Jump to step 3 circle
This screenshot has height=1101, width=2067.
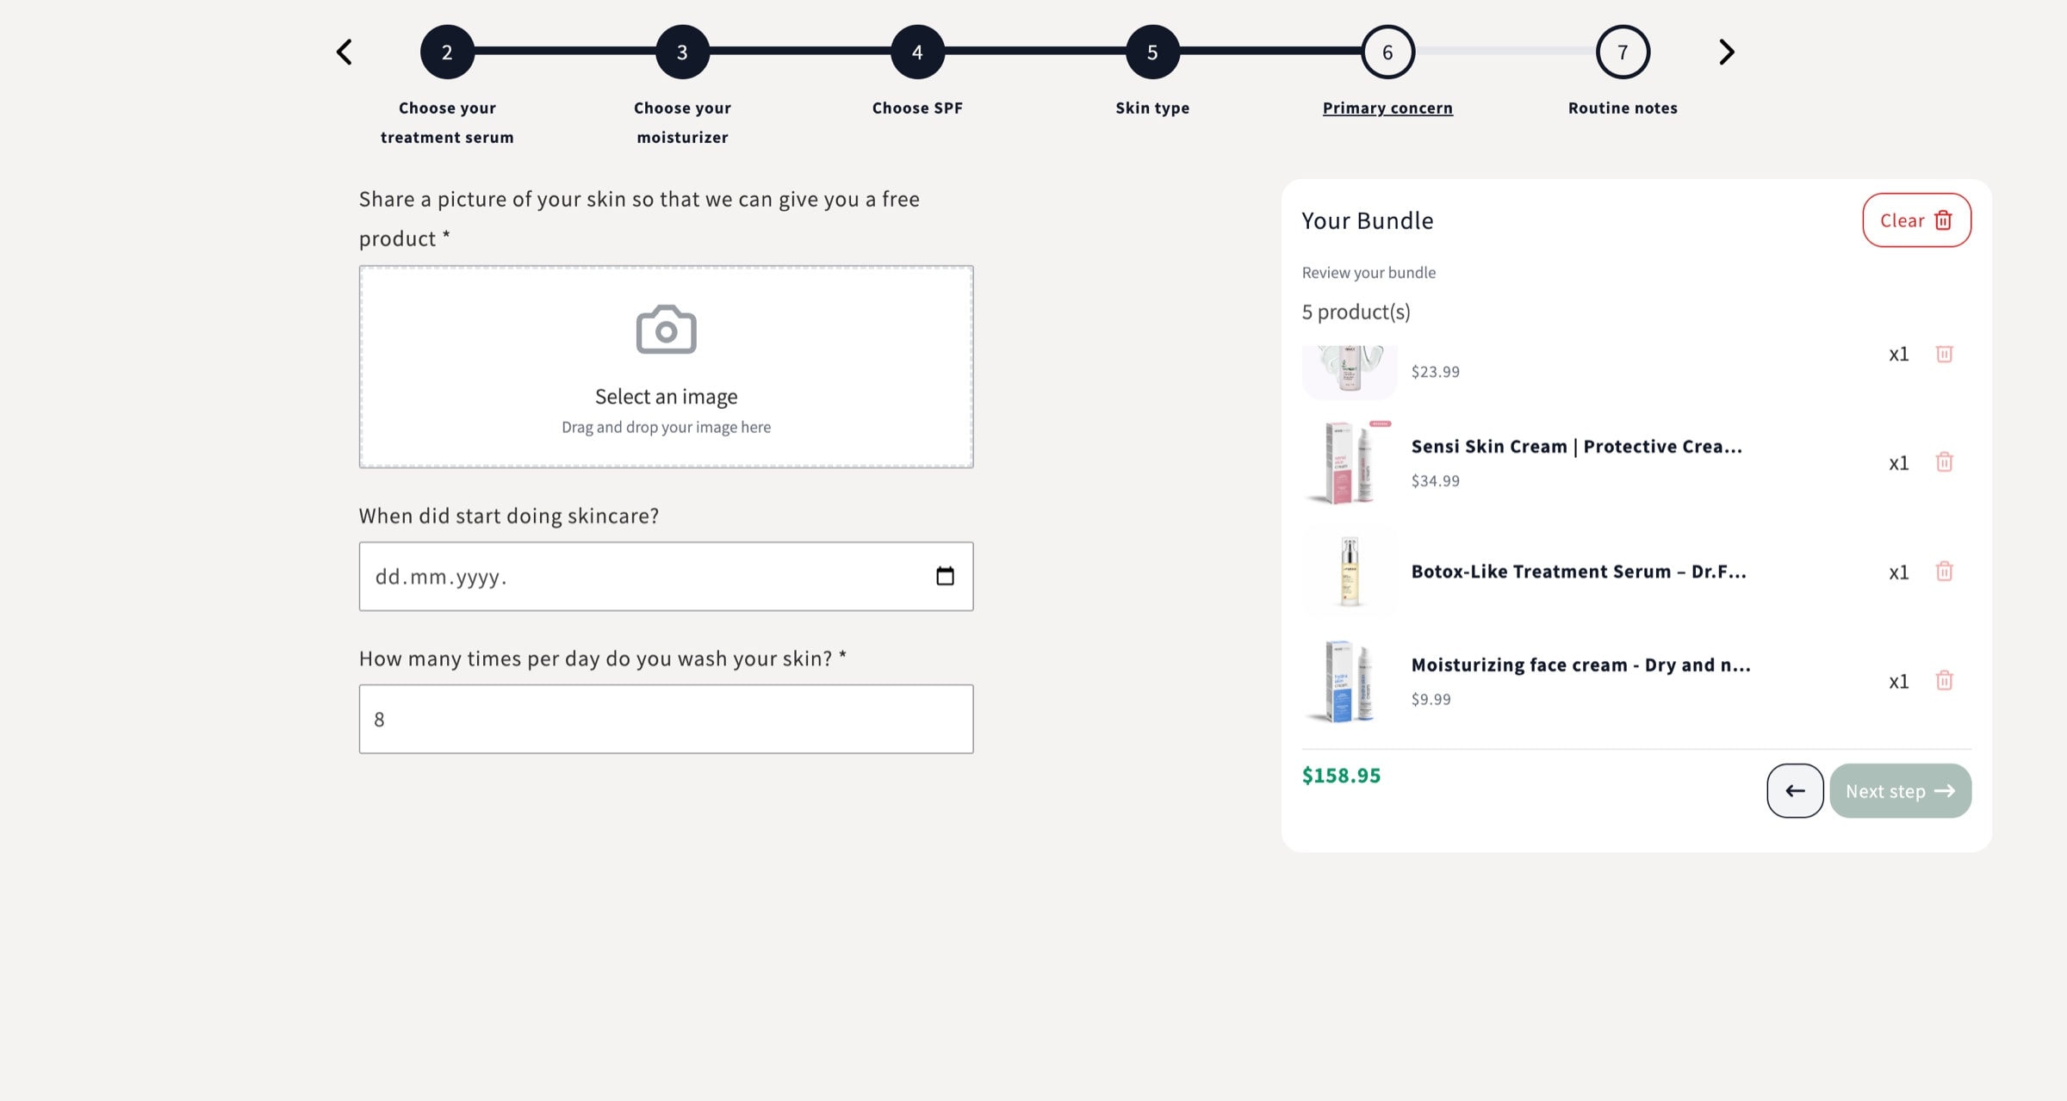[x=682, y=52]
